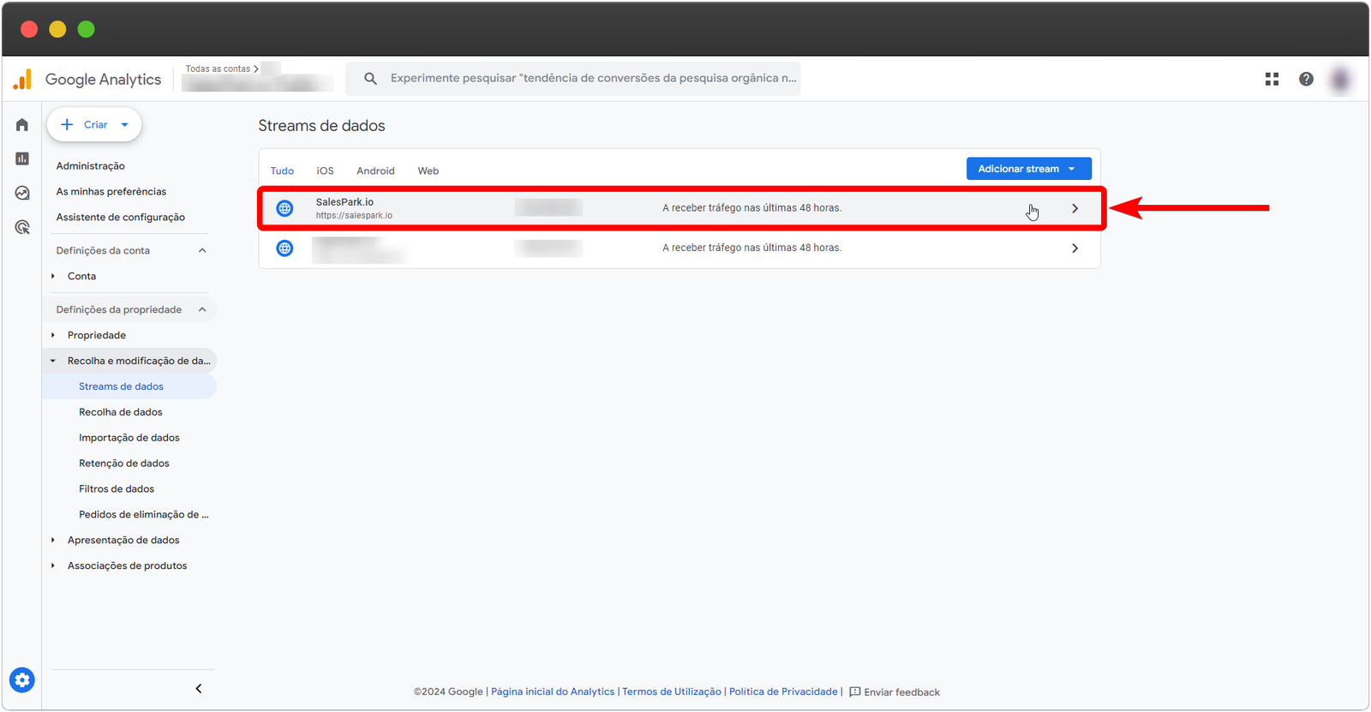Open the Home icon in left rail
The width and height of the screenshot is (1371, 712).
point(22,125)
